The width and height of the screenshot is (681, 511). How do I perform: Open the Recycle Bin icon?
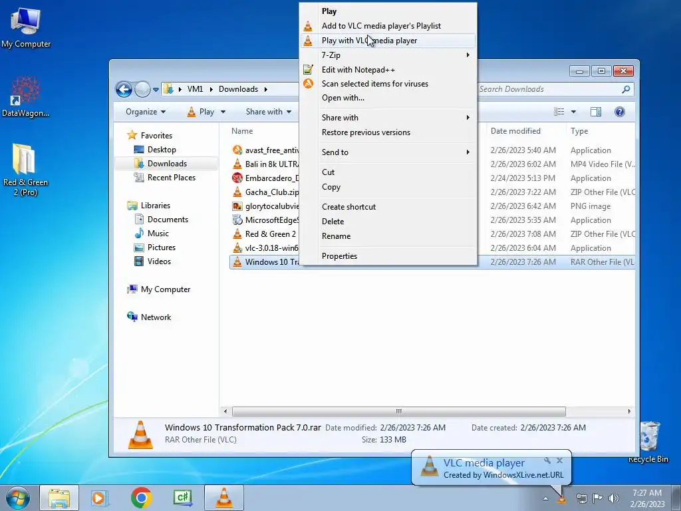(x=649, y=442)
